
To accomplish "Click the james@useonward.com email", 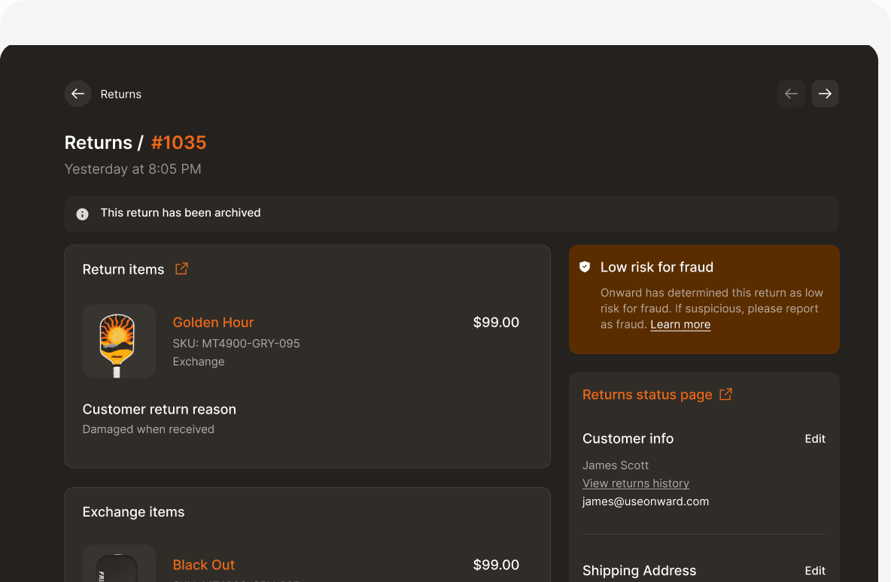I will [646, 502].
